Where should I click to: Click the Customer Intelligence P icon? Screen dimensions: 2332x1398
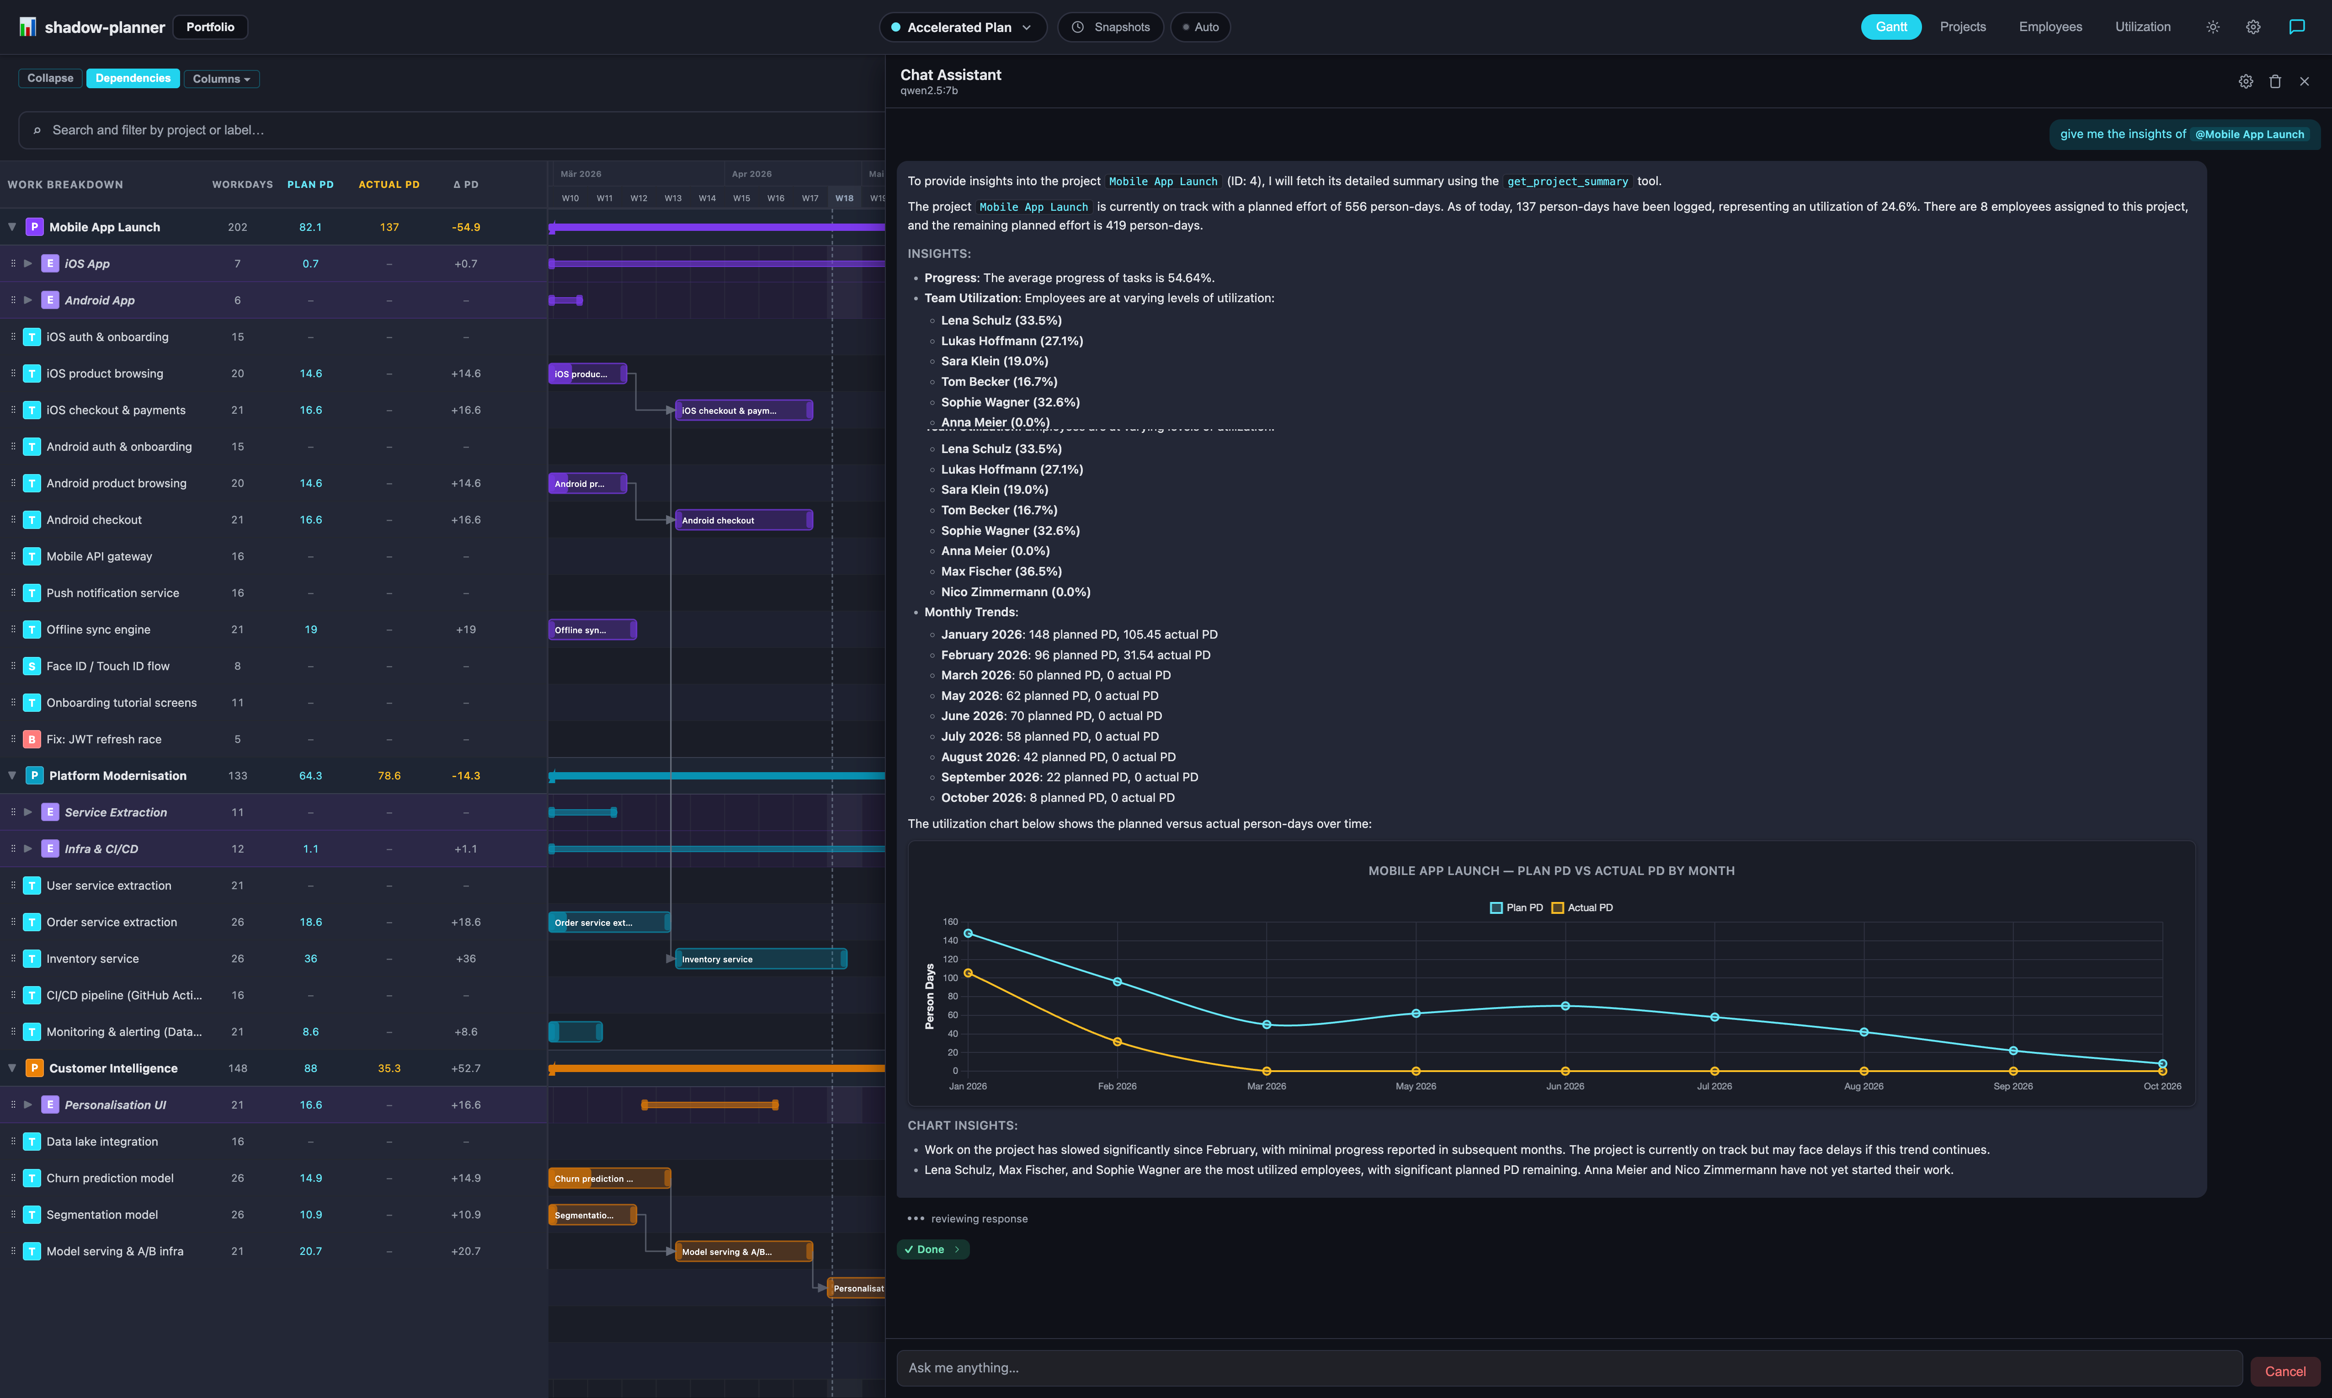[34, 1068]
